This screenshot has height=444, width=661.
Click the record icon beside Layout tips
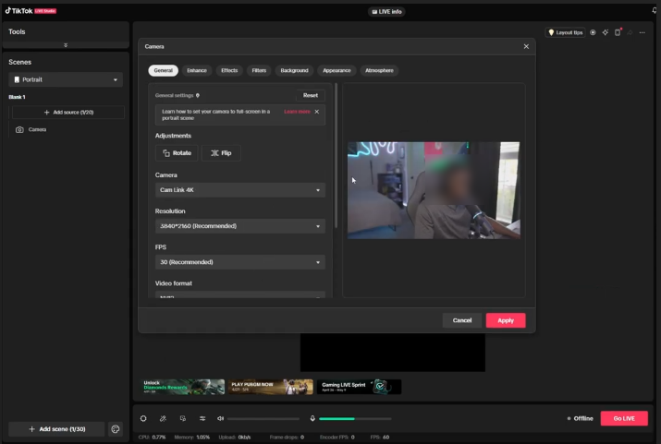point(593,32)
